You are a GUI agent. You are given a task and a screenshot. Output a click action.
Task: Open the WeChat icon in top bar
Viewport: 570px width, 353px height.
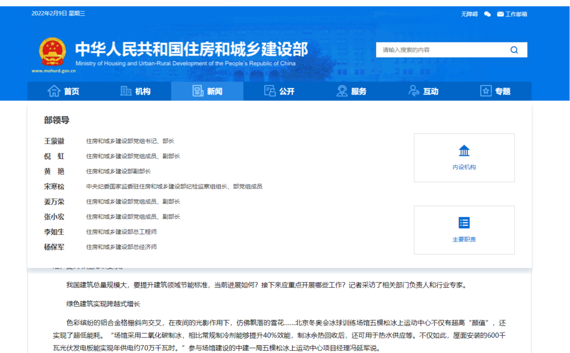click(x=487, y=14)
